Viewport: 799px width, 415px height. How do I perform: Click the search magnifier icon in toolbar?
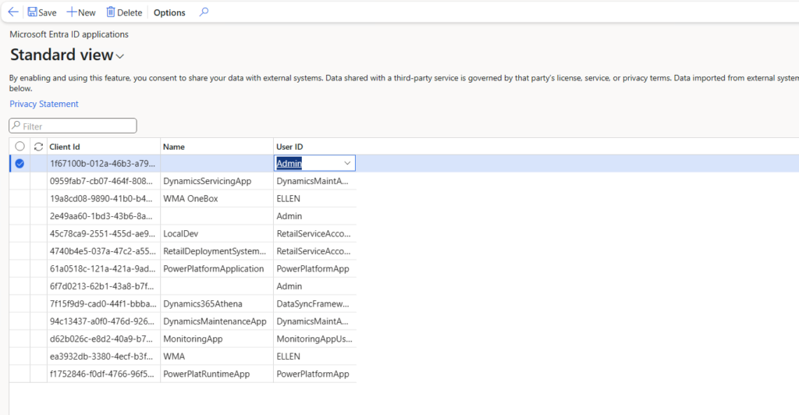click(x=204, y=12)
